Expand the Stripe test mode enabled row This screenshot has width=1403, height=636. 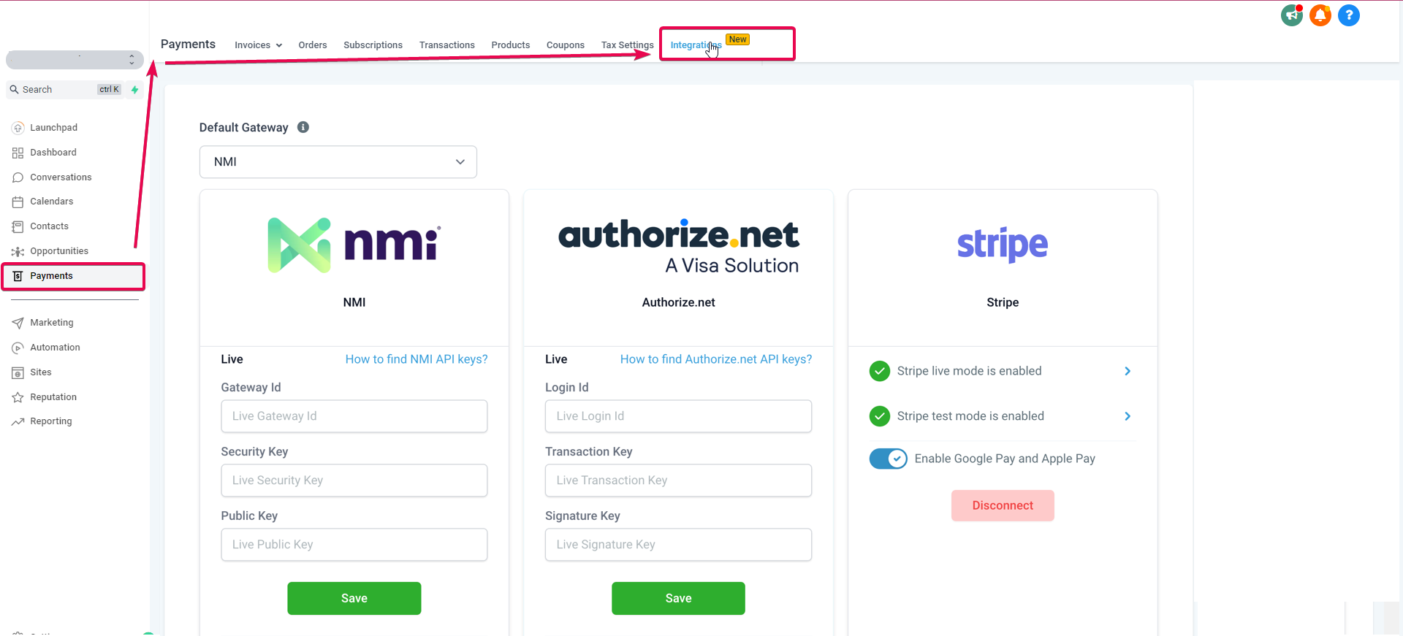(x=1002, y=416)
